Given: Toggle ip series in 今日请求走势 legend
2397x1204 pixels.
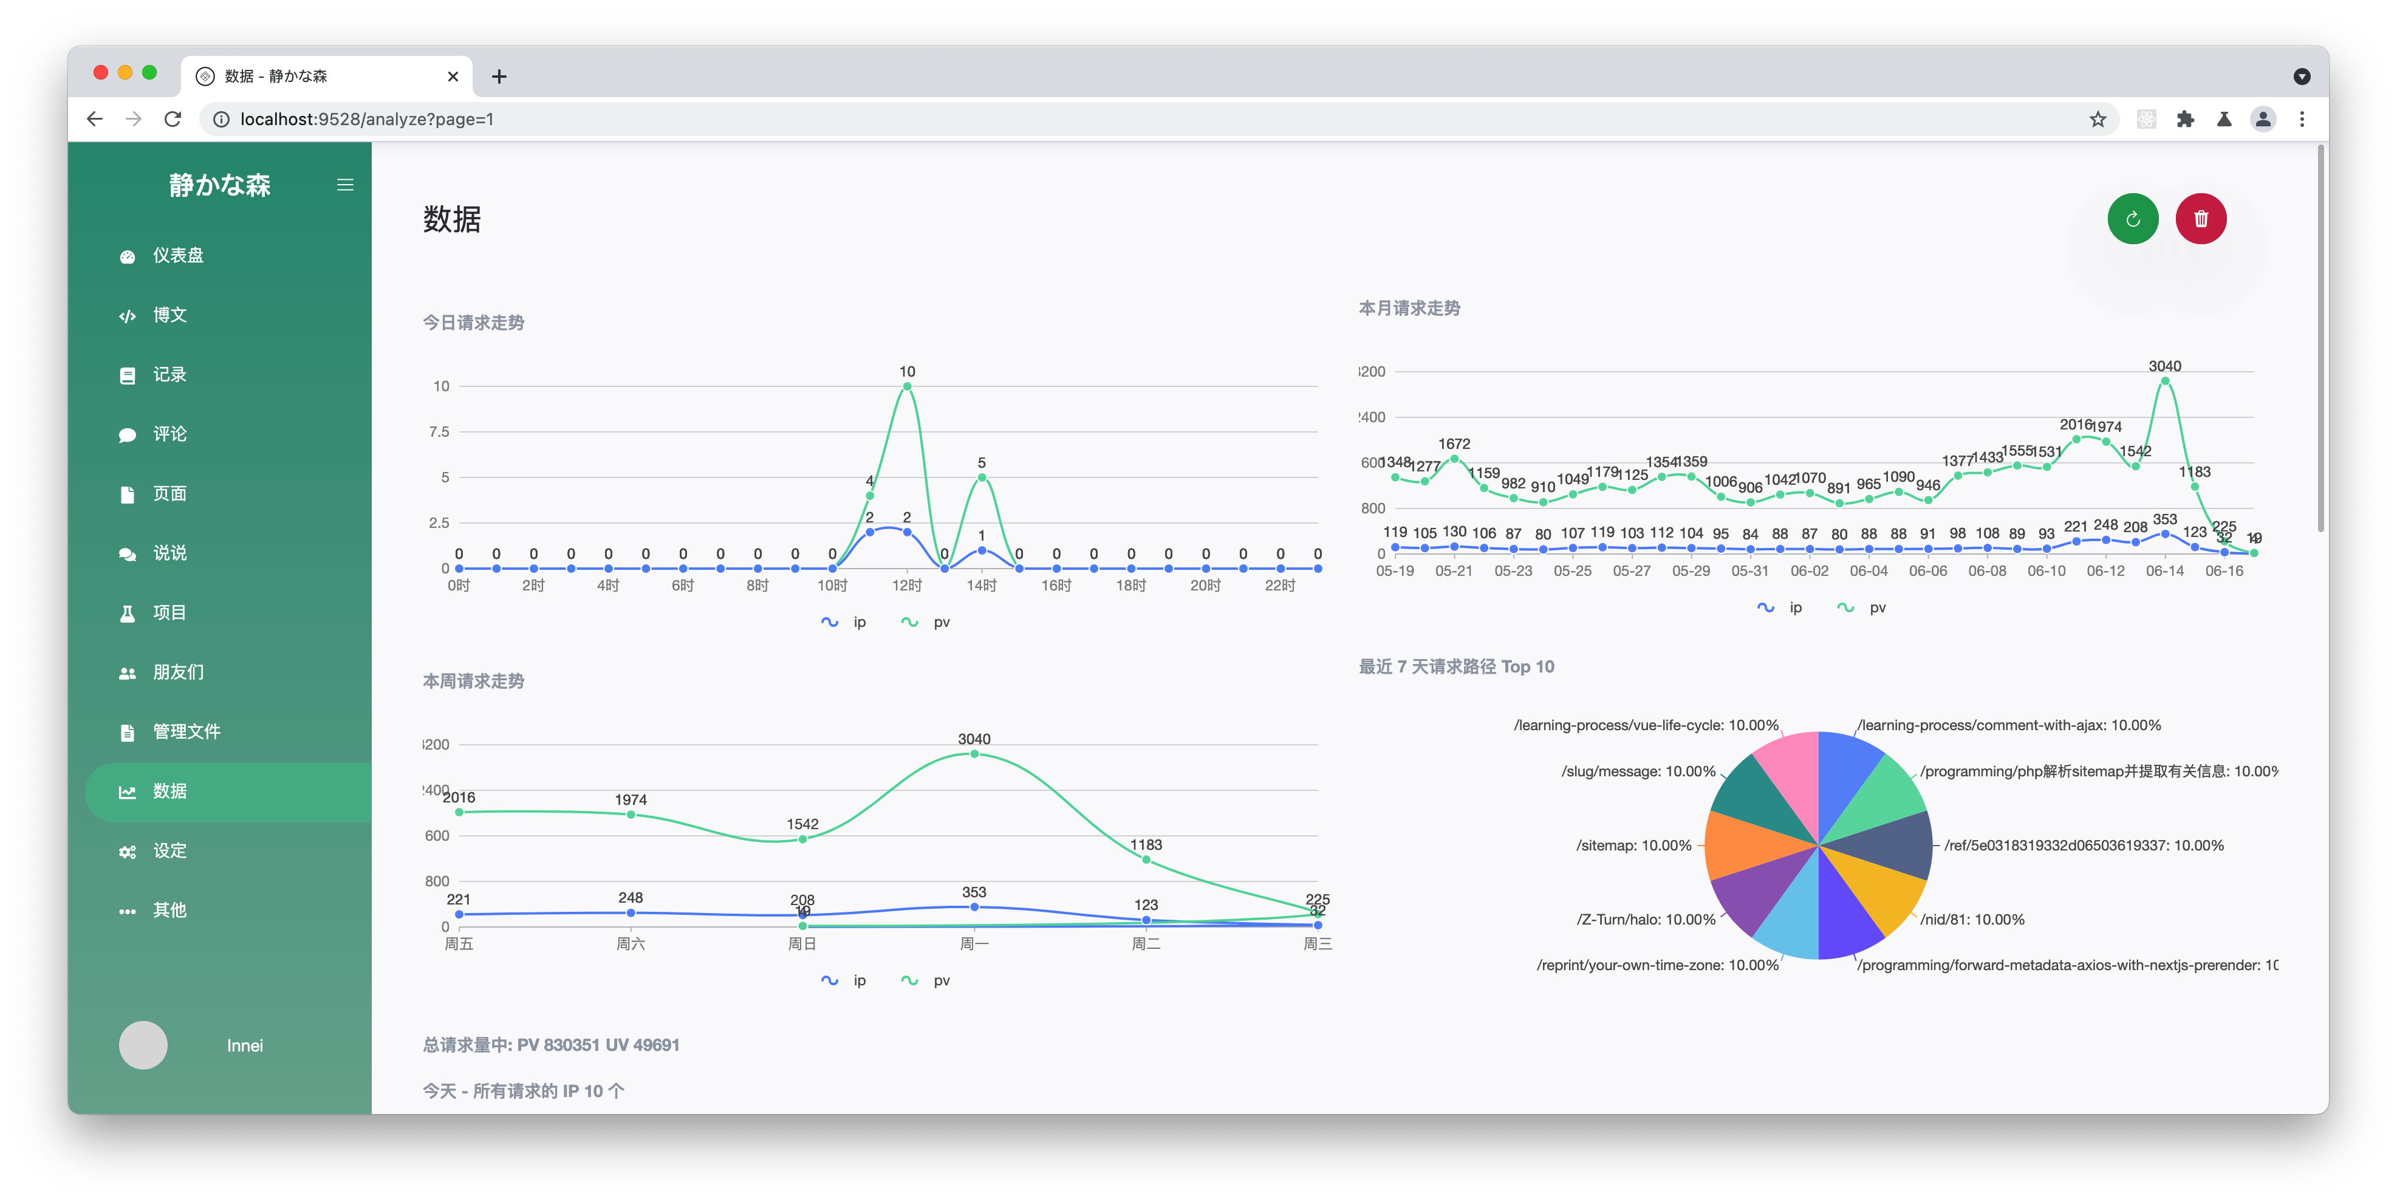Looking at the screenshot, I should [x=843, y=621].
